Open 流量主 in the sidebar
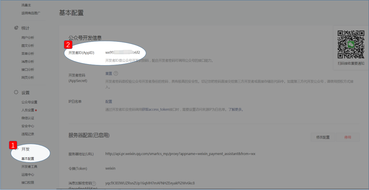This screenshot has height=190, width=369. click(26, 5)
